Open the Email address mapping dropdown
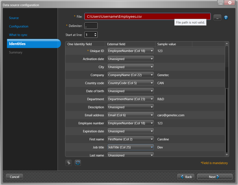 151,115
